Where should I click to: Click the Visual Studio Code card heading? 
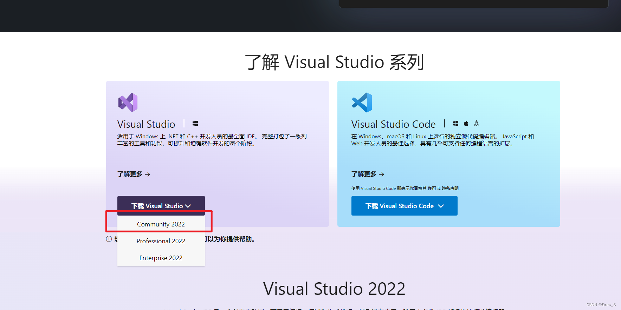click(394, 124)
